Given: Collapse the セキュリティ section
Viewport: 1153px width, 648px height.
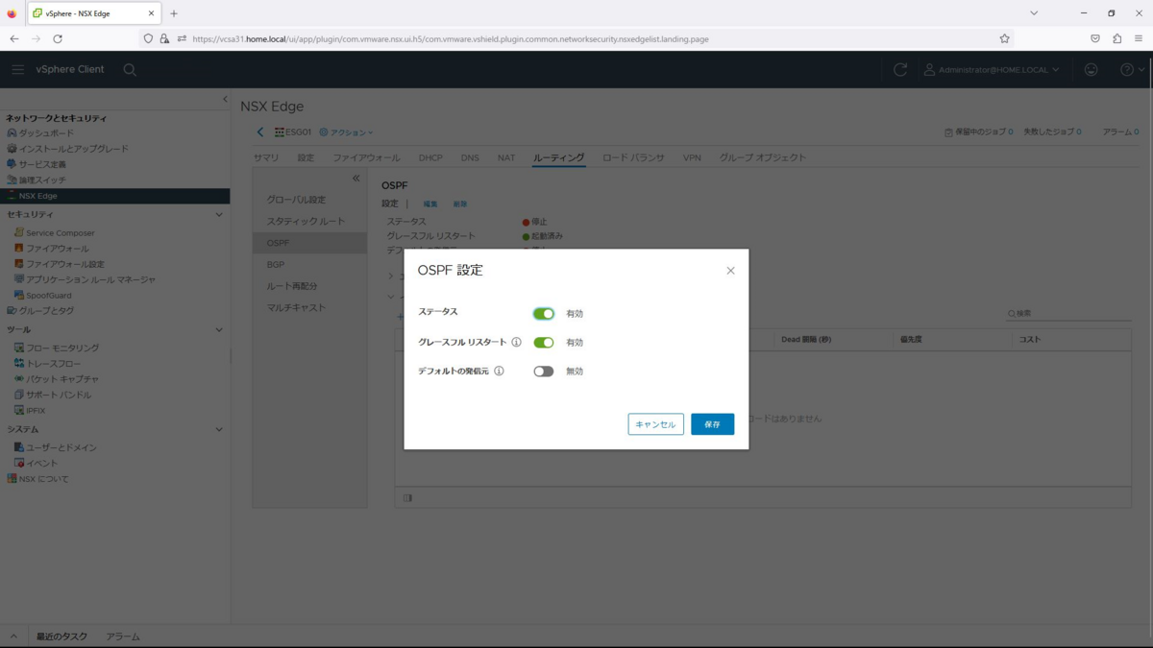Looking at the screenshot, I should pyautogui.click(x=219, y=215).
